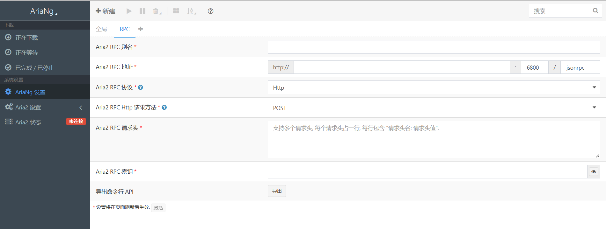Open Aria2 状态 in the sidebar
This screenshot has height=229, width=606.
tap(28, 122)
